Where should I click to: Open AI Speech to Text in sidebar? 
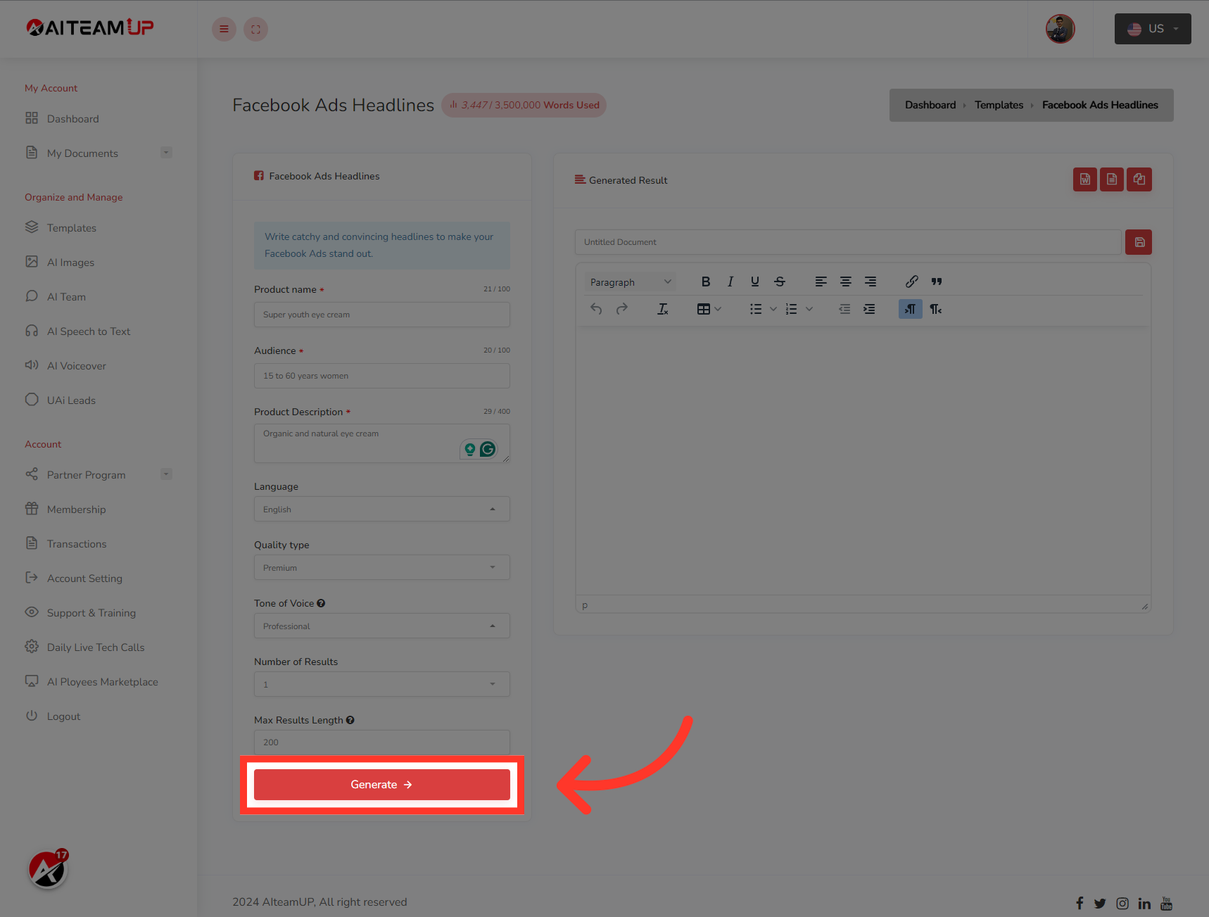[x=88, y=331]
